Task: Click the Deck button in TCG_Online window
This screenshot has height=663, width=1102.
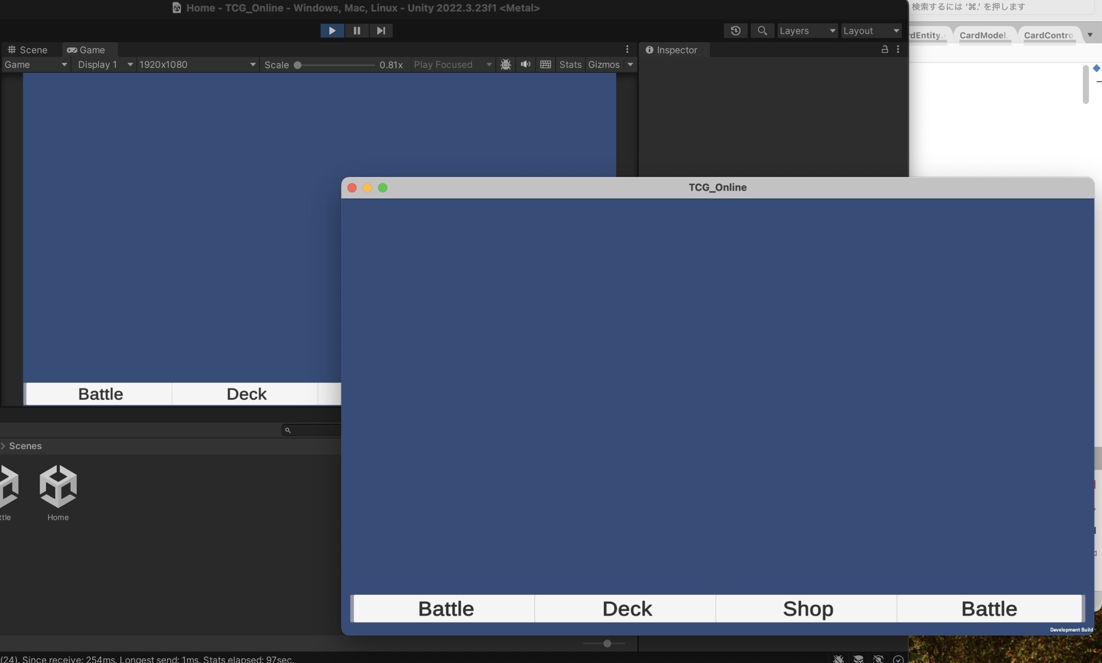Action: (626, 608)
